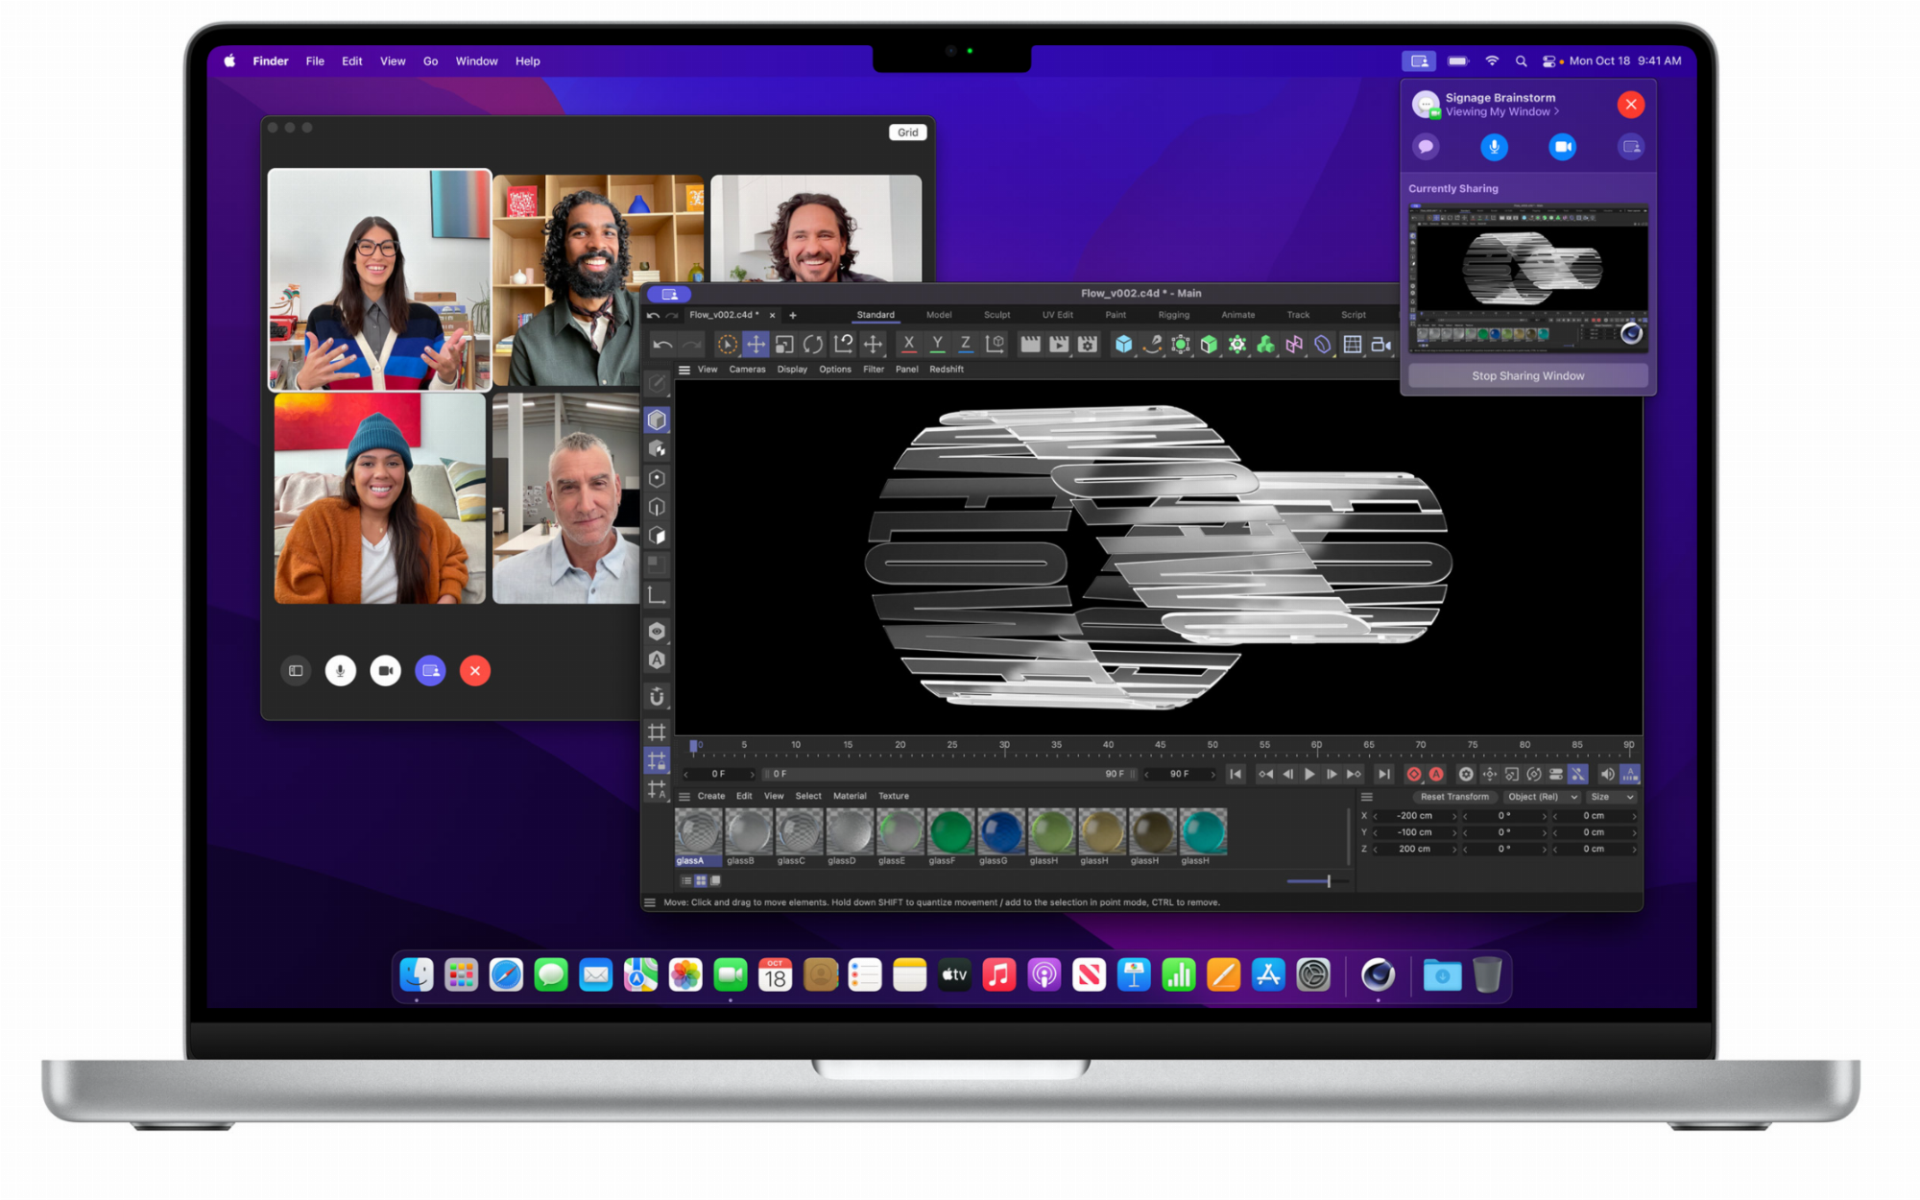The image size is (1920, 1200).
Task: Toggle X axis lock
Action: click(909, 344)
